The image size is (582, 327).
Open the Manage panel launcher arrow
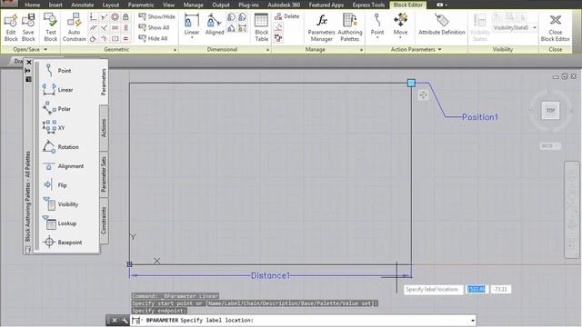point(361,50)
